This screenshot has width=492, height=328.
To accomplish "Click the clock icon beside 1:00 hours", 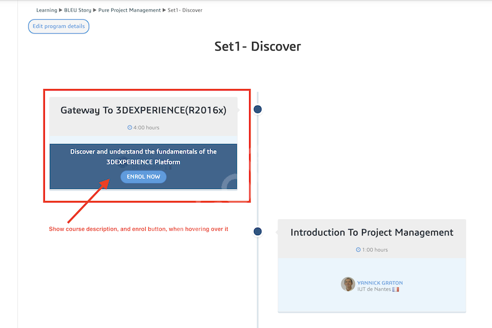I will click(x=359, y=250).
